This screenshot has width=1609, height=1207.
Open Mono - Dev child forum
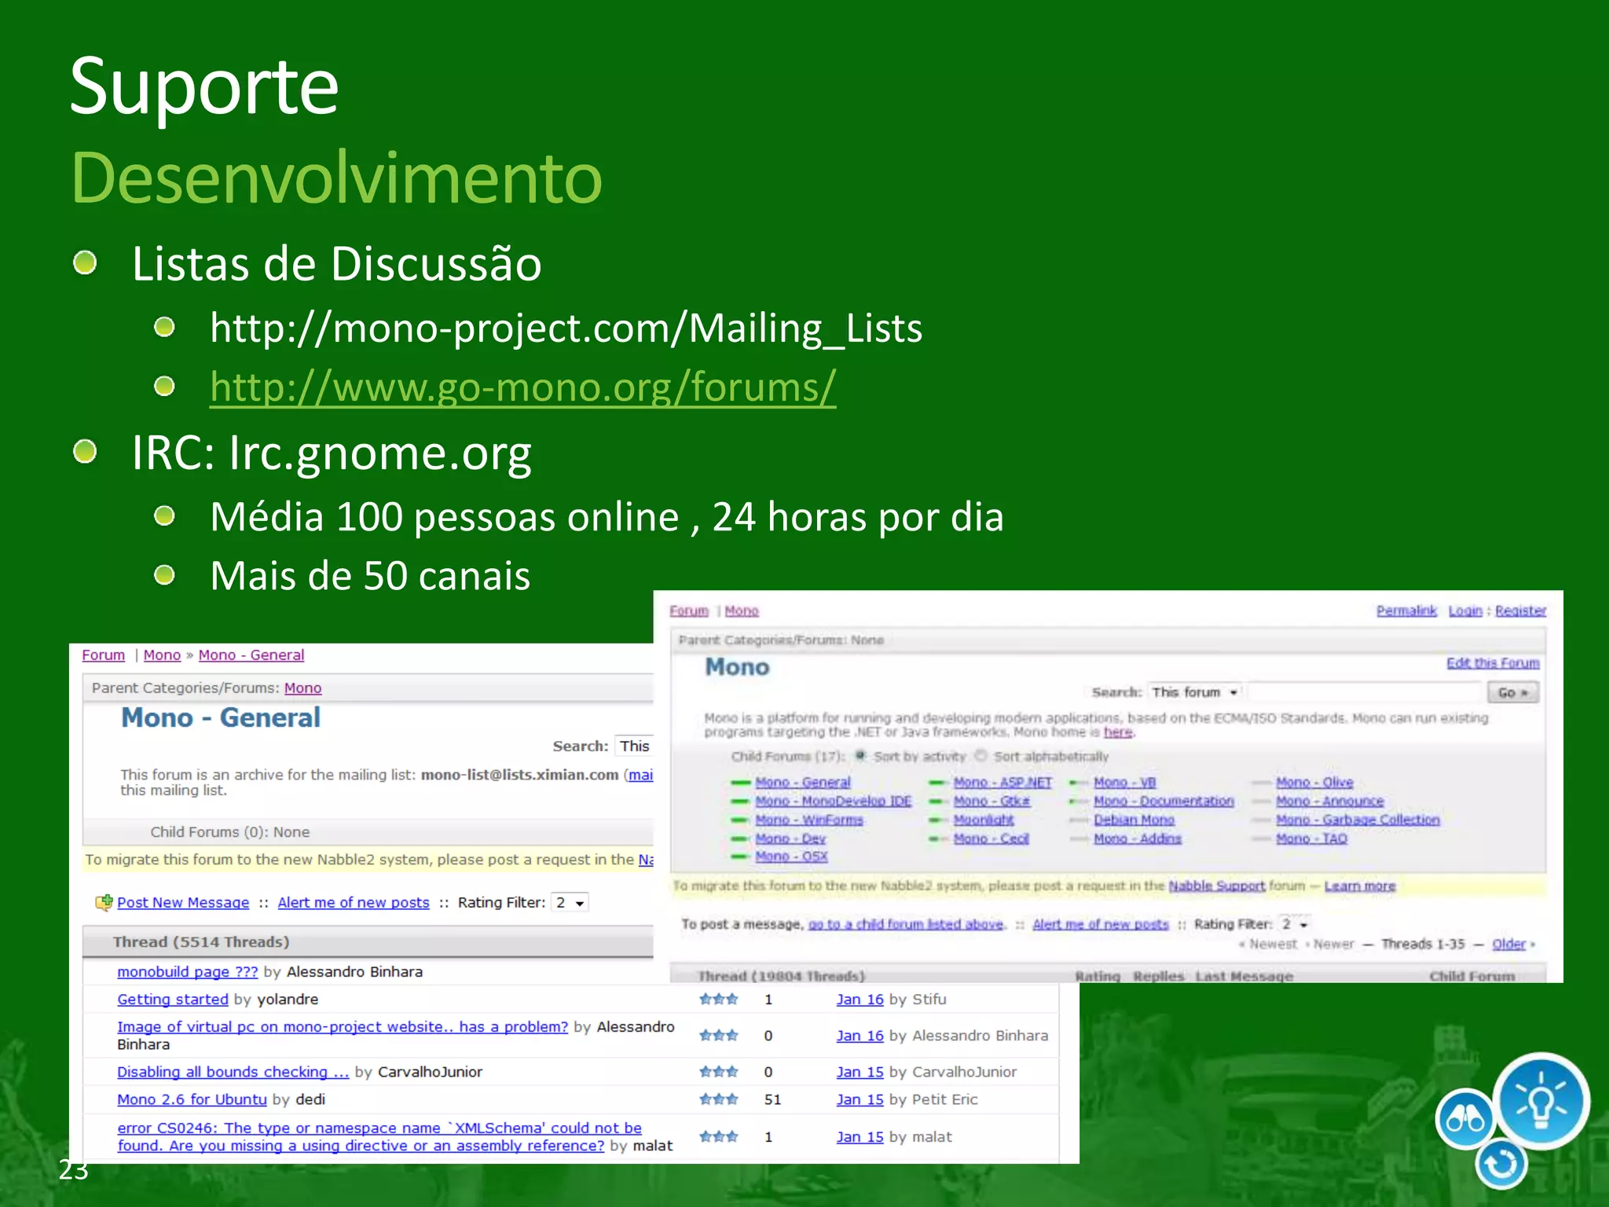pos(790,838)
